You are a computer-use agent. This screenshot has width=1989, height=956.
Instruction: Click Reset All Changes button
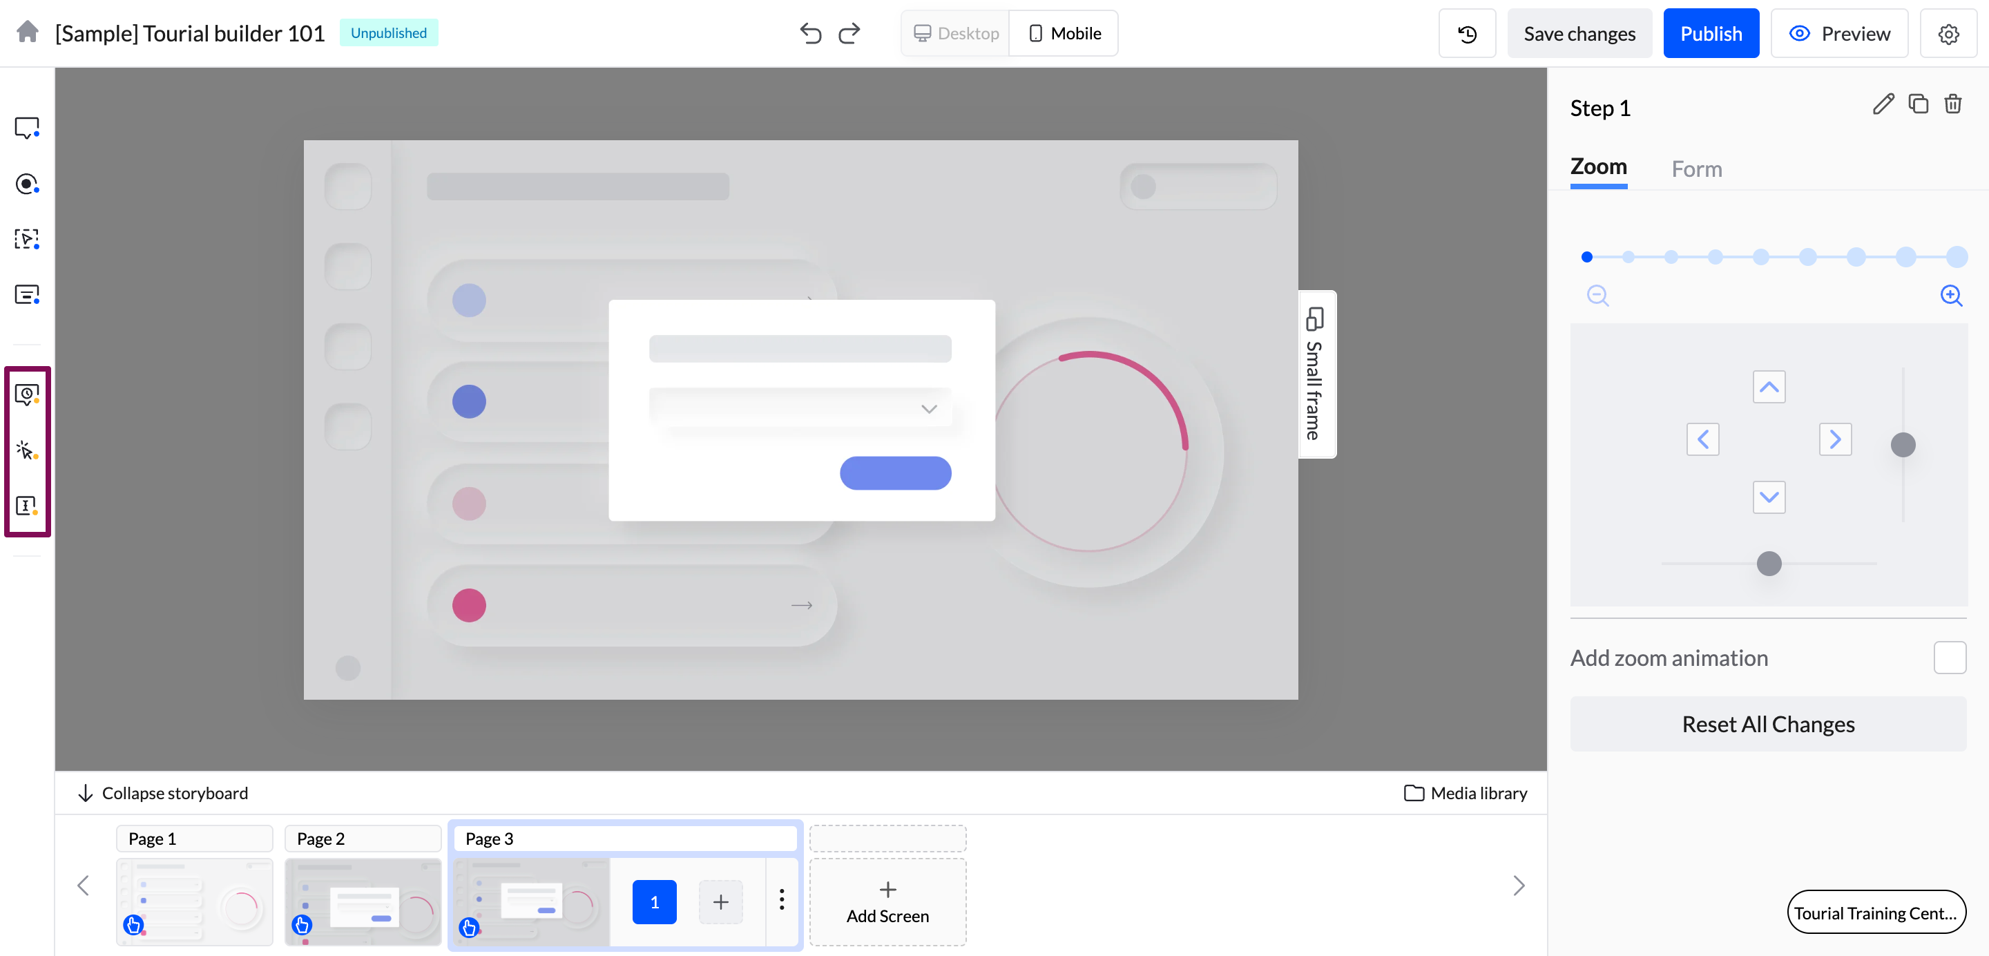[x=1767, y=725]
